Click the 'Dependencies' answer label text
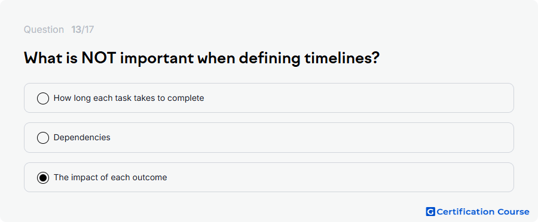 [82, 138]
